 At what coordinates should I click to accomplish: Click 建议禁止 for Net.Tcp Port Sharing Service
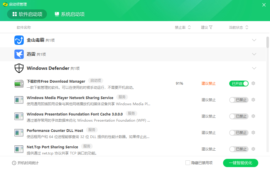[209, 149]
